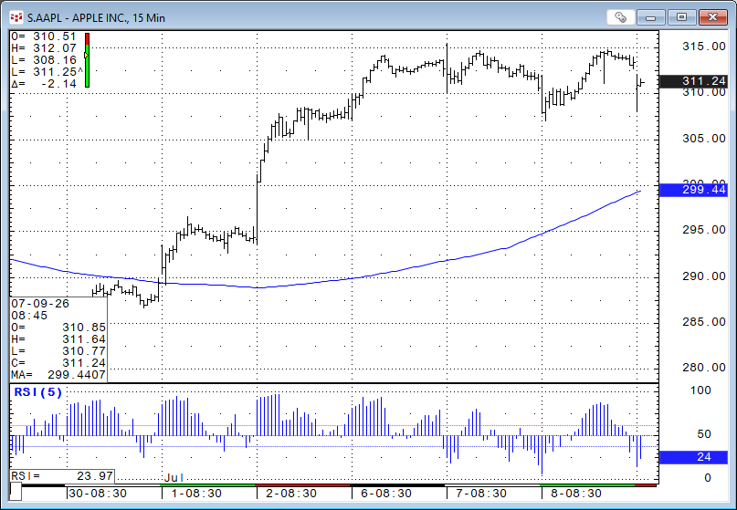Maximize the S.AAPL chart window
Viewport: 737px width, 510px height.
(x=681, y=17)
